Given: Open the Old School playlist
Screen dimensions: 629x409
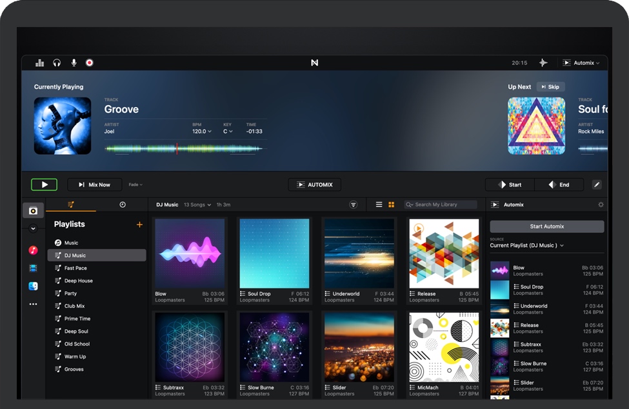Looking at the screenshot, I should click(x=96, y=344).
